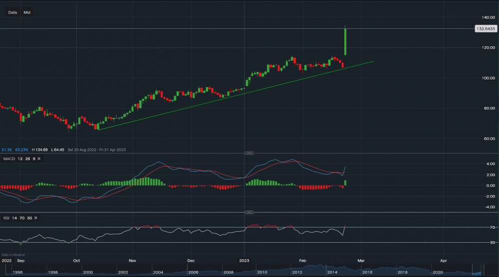499x277 pixels.
Task: Click the large green breakout candle
Action: pyautogui.click(x=345, y=42)
